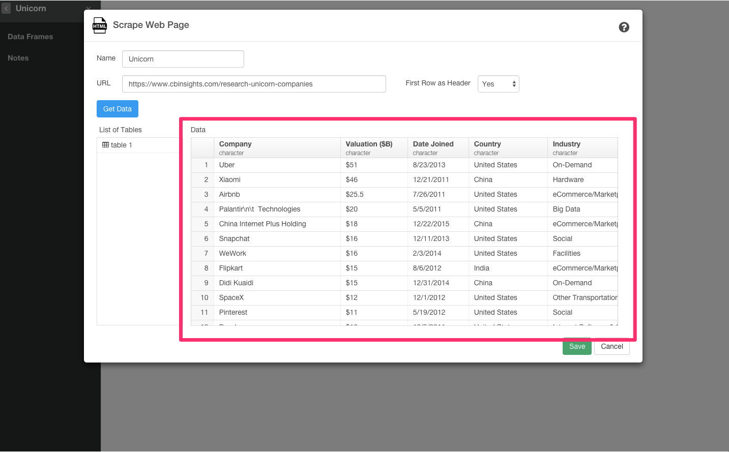
Task: Select the Pinterest company cell
Action: [277, 312]
